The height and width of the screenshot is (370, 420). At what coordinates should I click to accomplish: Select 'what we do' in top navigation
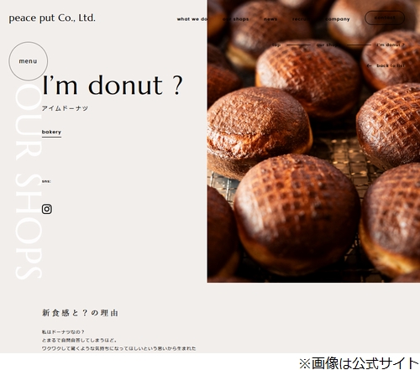(x=192, y=19)
